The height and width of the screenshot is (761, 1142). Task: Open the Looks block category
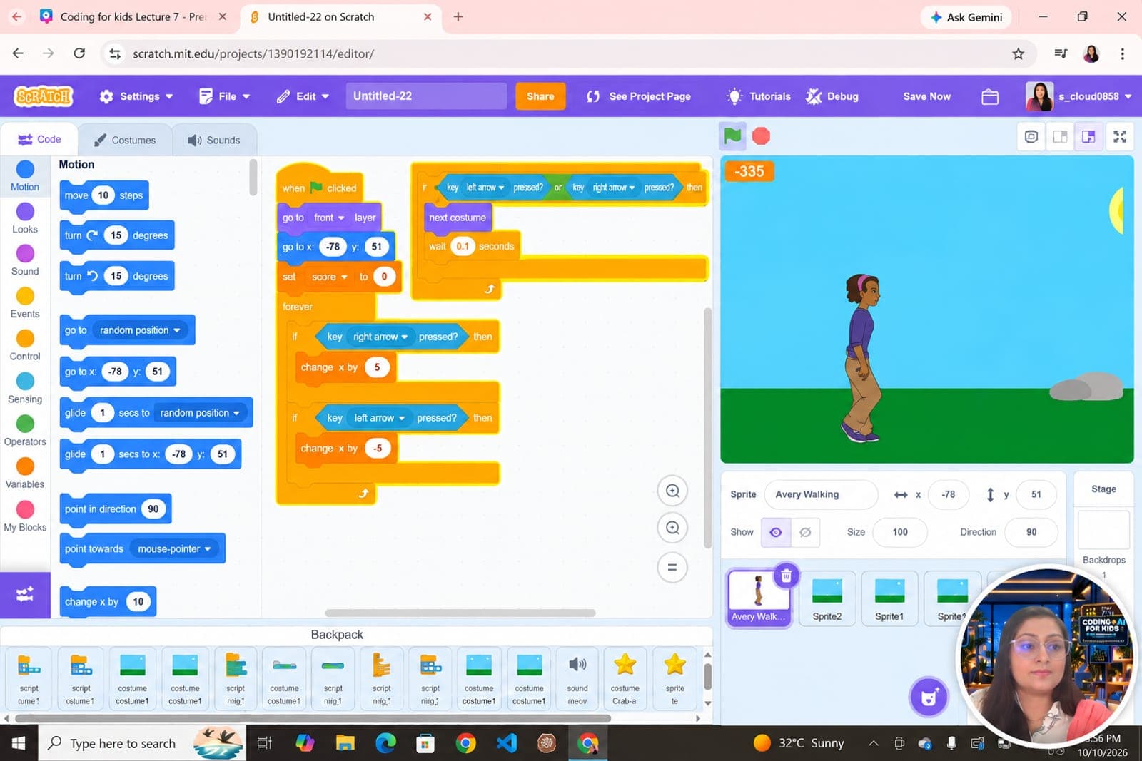point(25,218)
